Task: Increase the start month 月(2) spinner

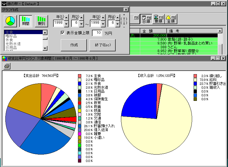Action: 82,18
